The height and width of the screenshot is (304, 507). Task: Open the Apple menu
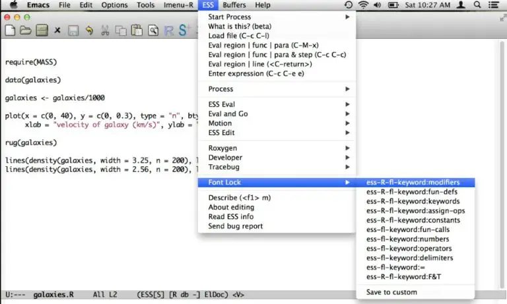click(14, 5)
